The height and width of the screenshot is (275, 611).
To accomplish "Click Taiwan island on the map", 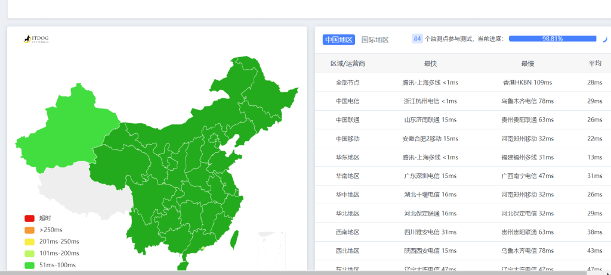I will (x=234, y=240).
